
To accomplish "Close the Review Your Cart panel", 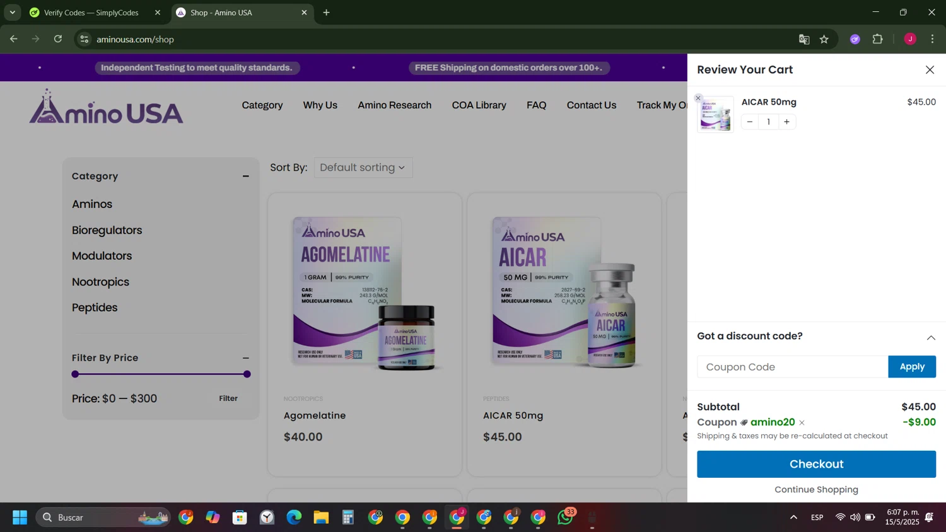I will [930, 70].
